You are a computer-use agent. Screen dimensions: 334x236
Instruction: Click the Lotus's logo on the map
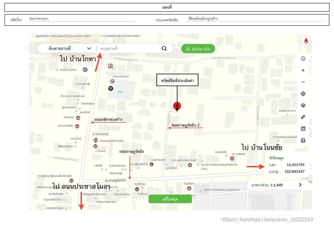pos(120,92)
